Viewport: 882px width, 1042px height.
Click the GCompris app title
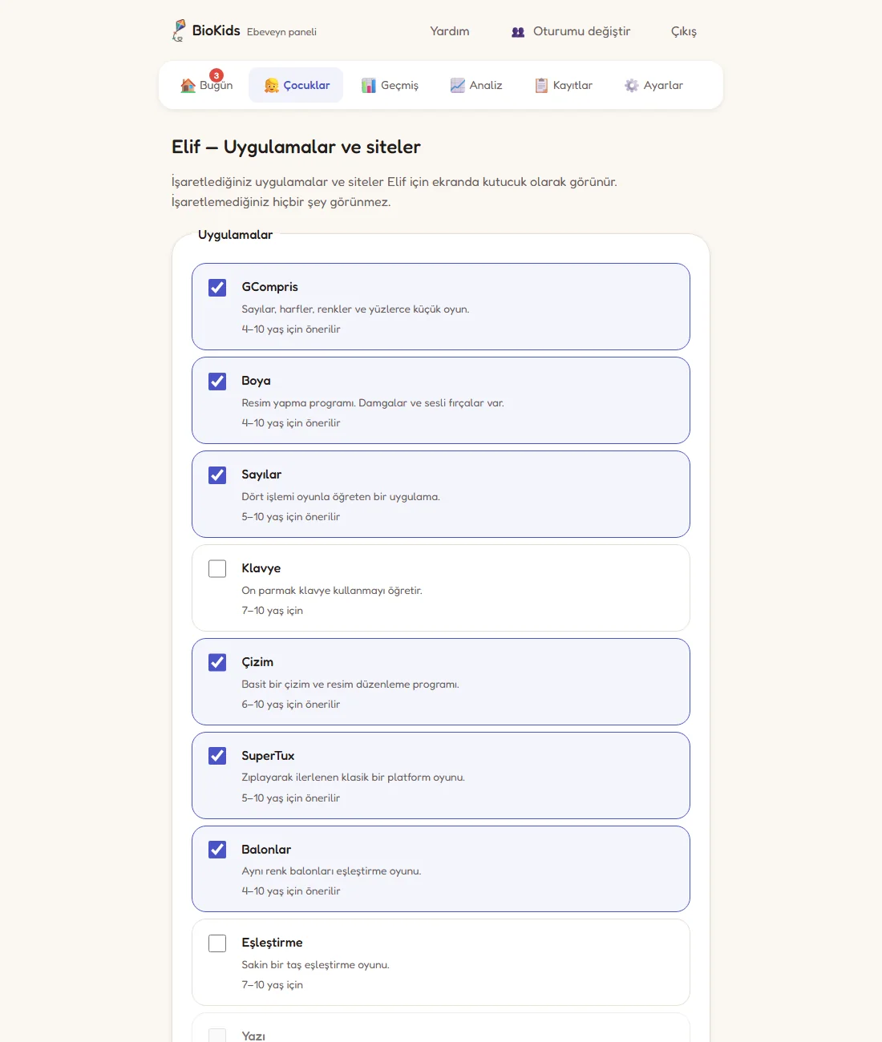click(x=270, y=287)
